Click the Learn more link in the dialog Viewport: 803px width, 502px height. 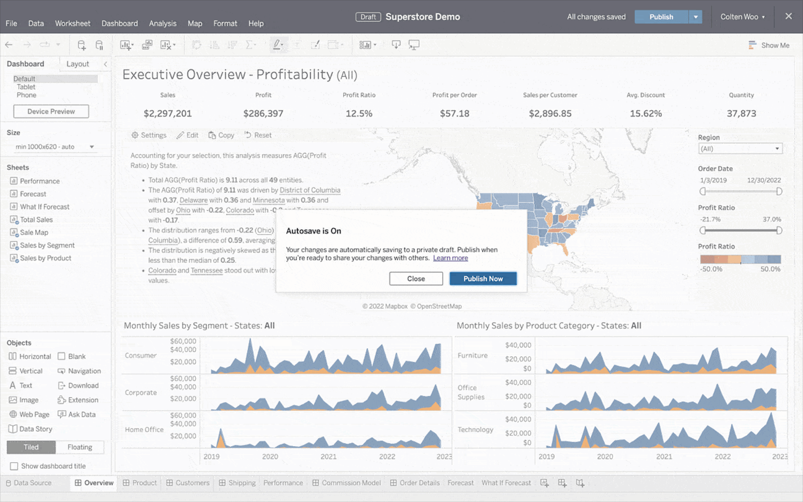450,258
